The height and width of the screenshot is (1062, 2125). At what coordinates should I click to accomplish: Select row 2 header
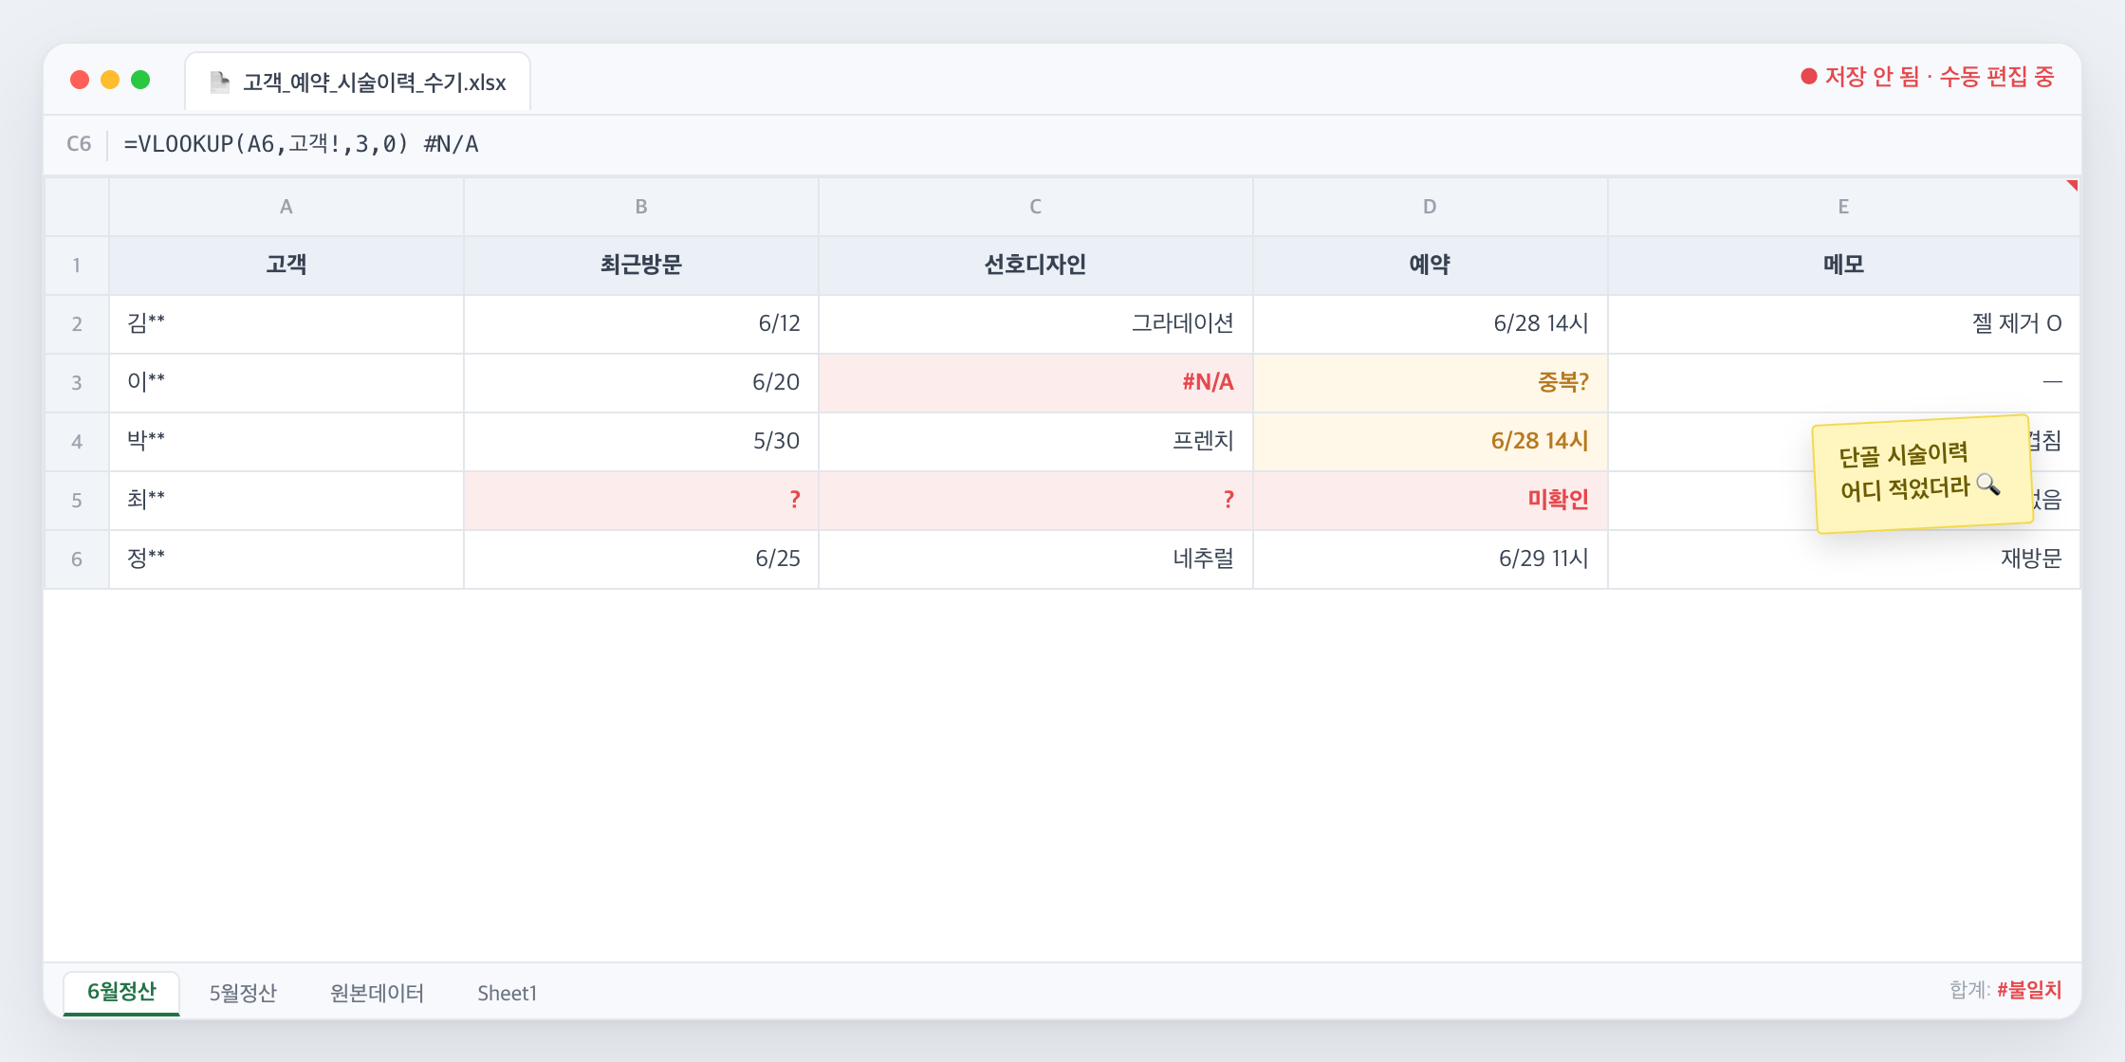tap(77, 324)
